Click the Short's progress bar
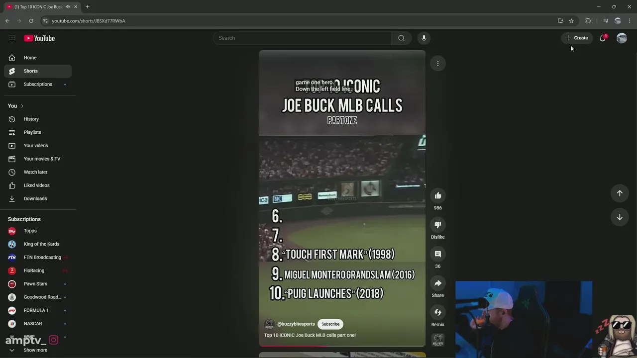 [342, 346]
